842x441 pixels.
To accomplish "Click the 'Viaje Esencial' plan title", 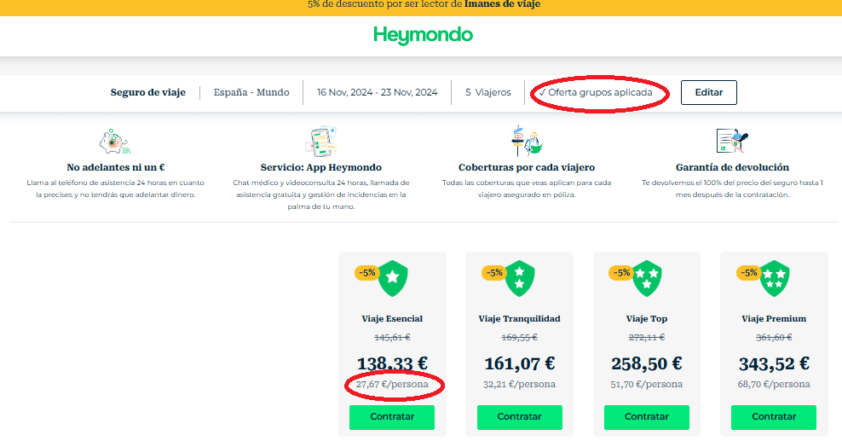I will [x=392, y=318].
